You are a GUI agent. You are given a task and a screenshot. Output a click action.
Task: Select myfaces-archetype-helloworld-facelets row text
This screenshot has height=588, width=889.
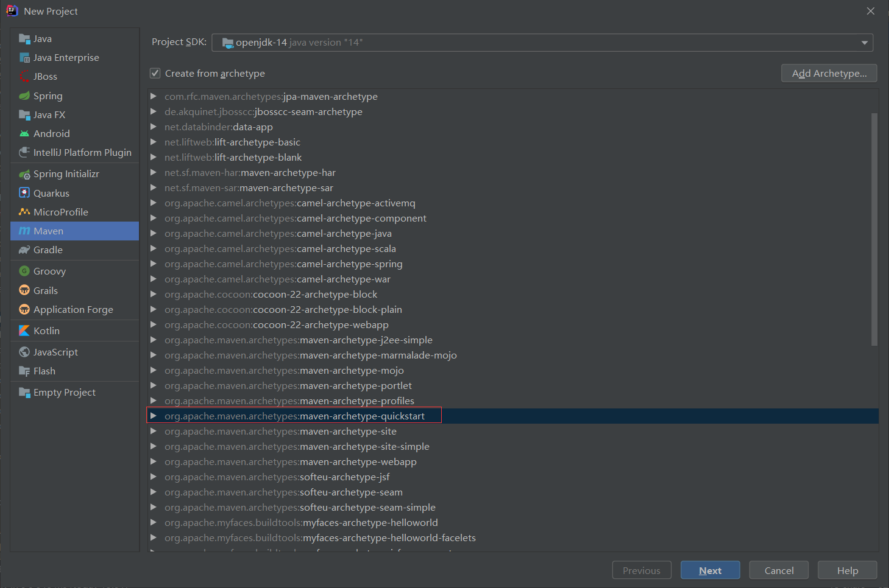[320, 537]
